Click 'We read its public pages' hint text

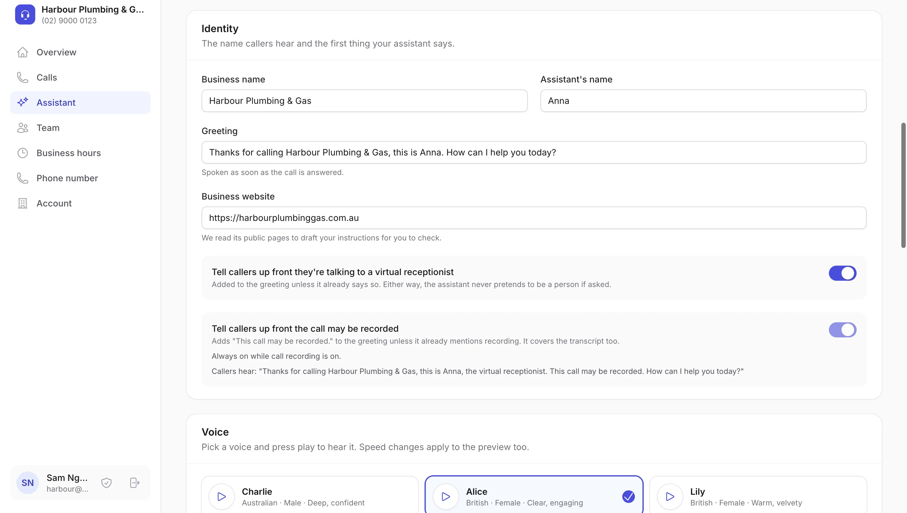coord(322,238)
